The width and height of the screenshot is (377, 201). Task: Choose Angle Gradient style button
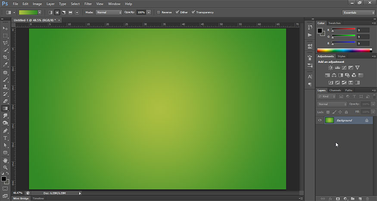point(64,12)
